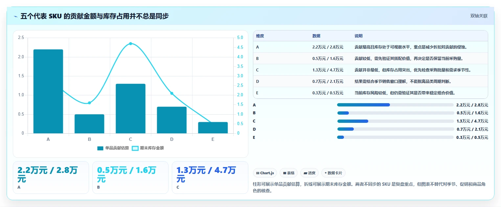This screenshot has width=501, height=207.
Task: Click bar D in the chart
Action: click(172, 120)
